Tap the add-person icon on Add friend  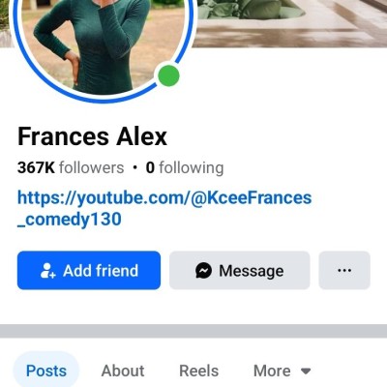(x=48, y=271)
